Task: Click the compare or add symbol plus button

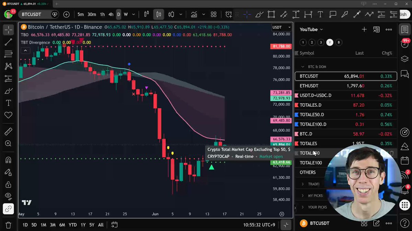Action: (x=66, y=15)
